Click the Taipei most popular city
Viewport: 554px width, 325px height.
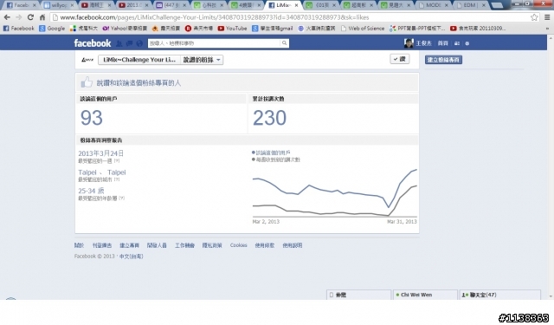[102, 172]
